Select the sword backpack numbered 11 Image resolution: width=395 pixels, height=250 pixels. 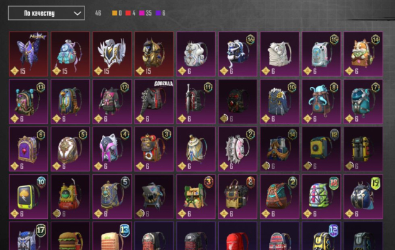coord(196,102)
